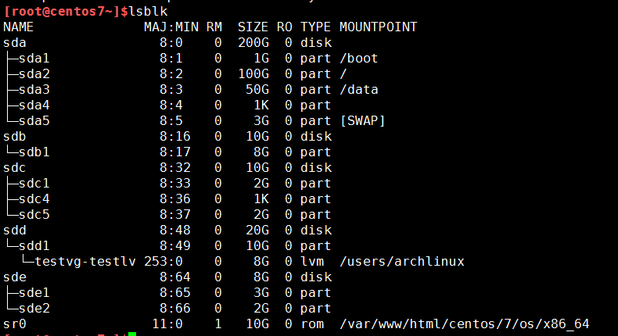
Task: Select the sda2 partition entry
Action: [34, 73]
